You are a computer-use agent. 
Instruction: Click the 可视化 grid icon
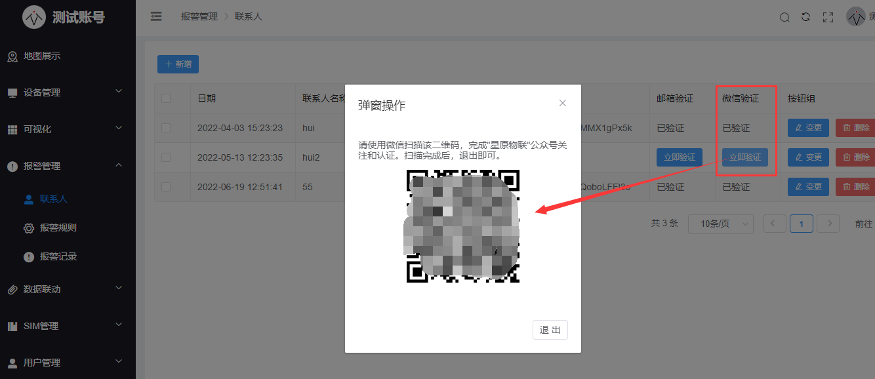[x=12, y=130]
